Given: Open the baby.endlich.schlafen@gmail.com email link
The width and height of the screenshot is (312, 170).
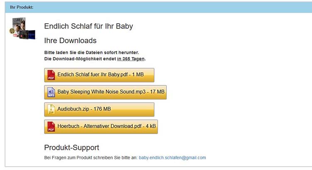Looking at the screenshot, I should (x=172, y=158).
